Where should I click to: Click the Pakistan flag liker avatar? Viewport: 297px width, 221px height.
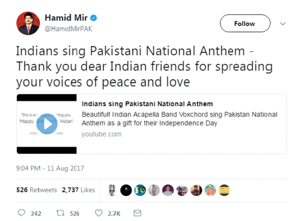[x=140, y=190]
